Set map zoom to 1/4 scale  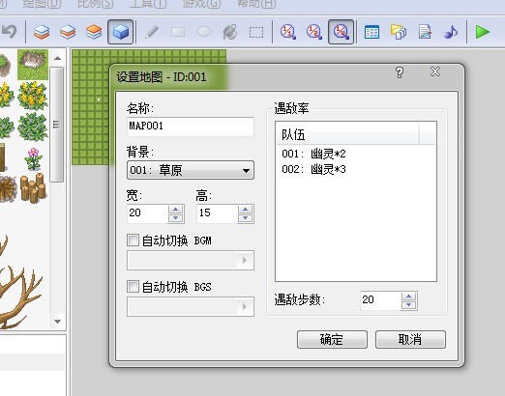[x=341, y=32]
